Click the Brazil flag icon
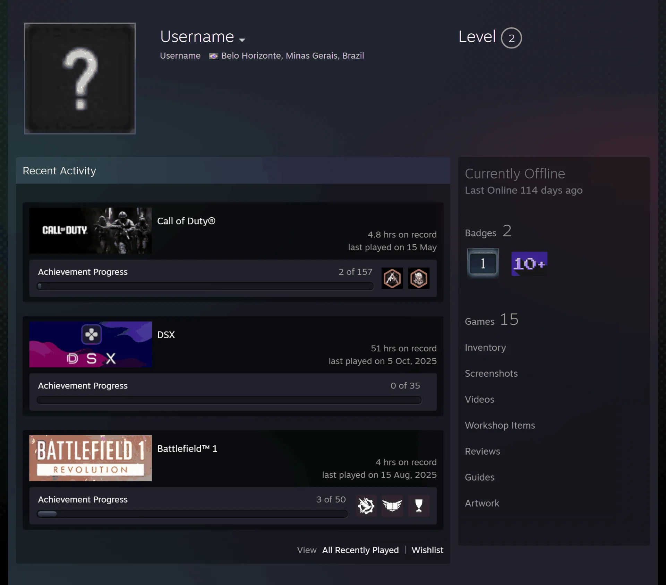The image size is (666, 585). coord(214,56)
